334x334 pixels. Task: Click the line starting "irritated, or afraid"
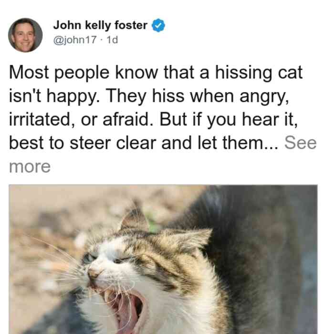click(x=153, y=119)
